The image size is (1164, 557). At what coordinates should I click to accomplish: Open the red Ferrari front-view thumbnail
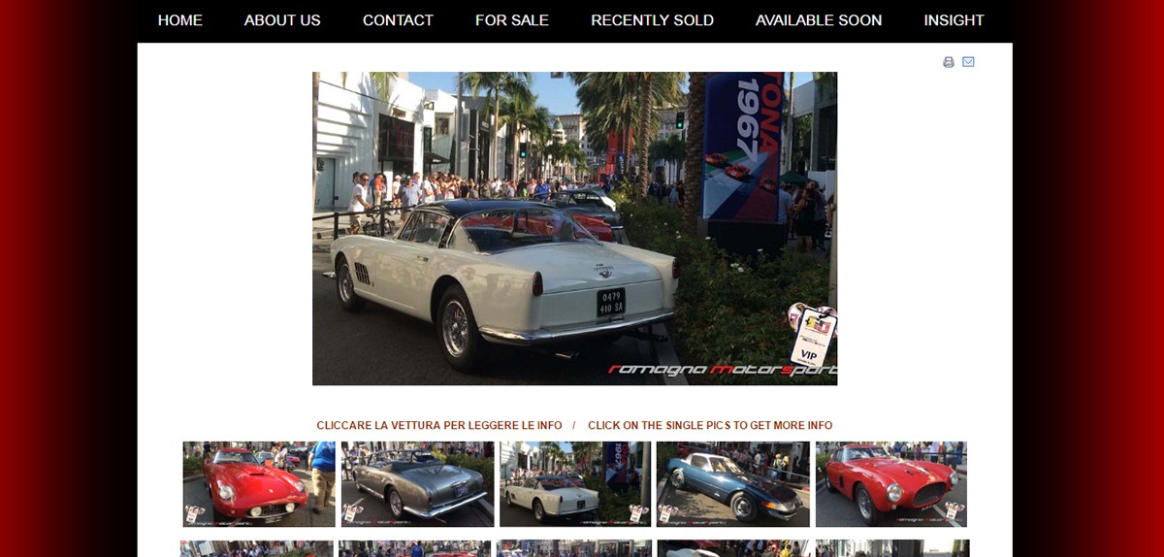click(259, 484)
